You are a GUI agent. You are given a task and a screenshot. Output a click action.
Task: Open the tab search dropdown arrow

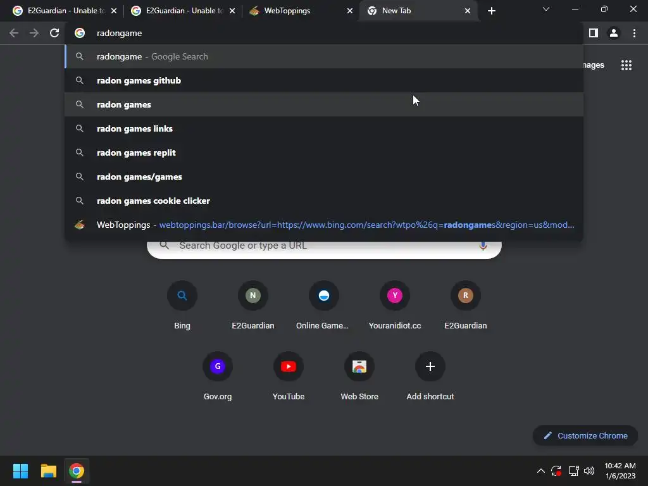click(546, 9)
